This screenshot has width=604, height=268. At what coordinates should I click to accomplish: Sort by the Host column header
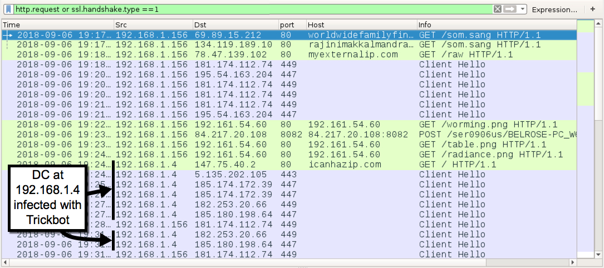pos(361,24)
